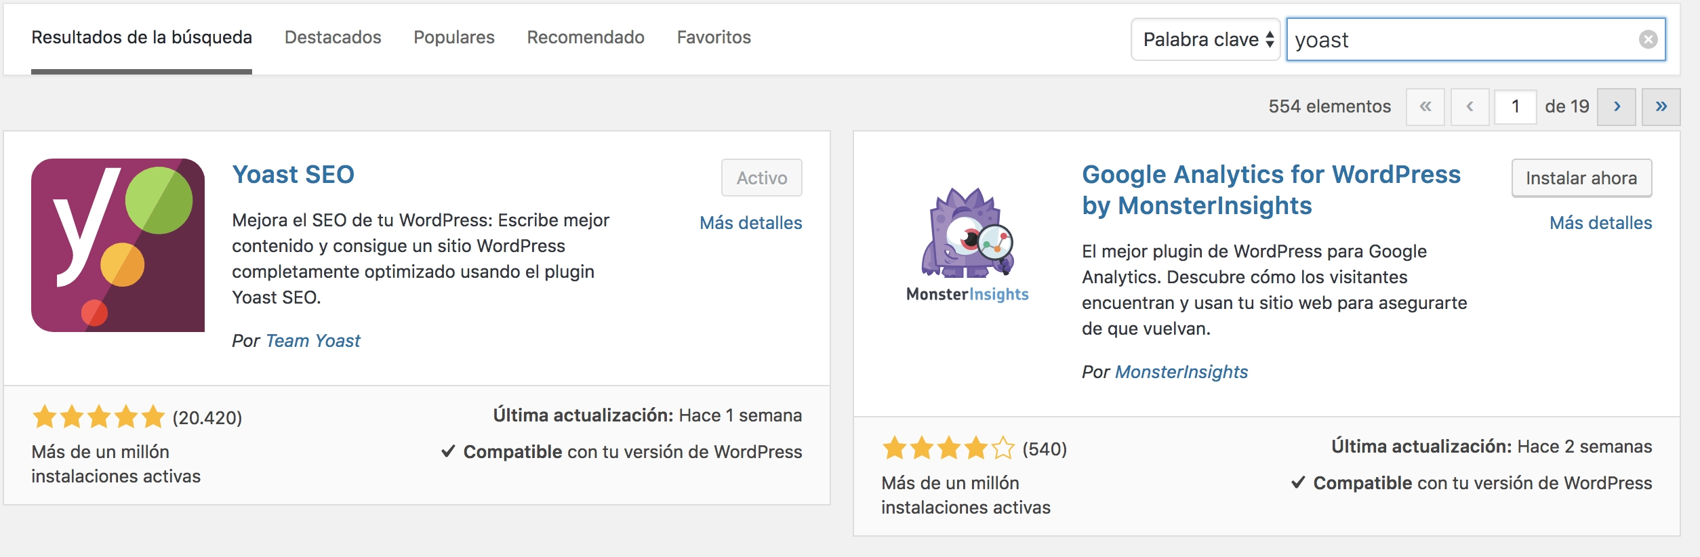Screen dimensions: 1700x557
Task: Click Yoast 'Más de un millón instalaciones activas'
Action: pyautogui.click(x=116, y=464)
